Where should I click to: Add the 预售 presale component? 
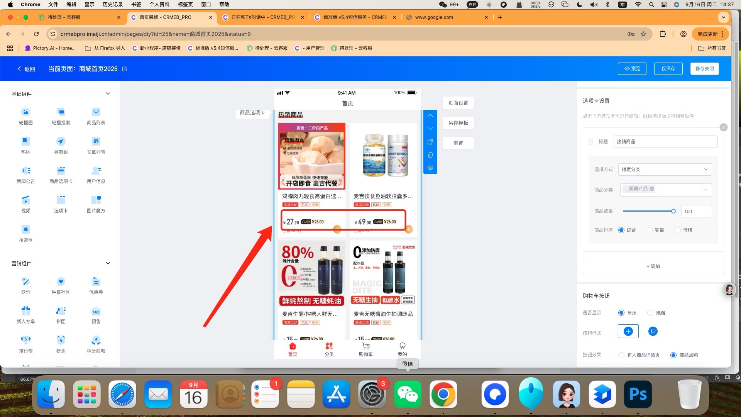coord(96,315)
